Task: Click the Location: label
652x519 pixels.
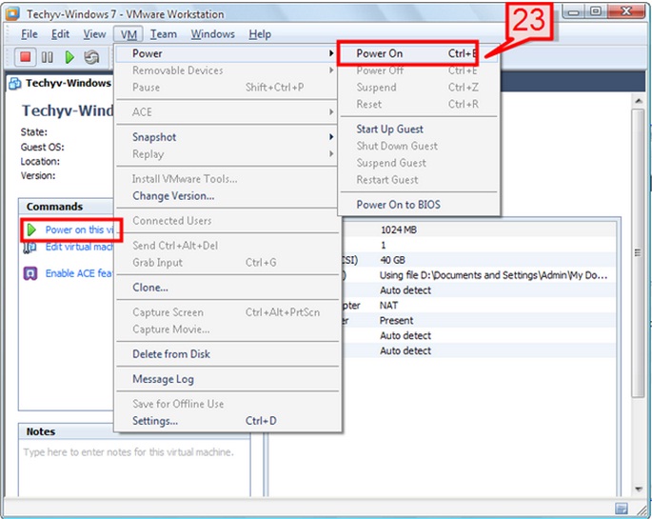Action: pyautogui.click(x=40, y=161)
